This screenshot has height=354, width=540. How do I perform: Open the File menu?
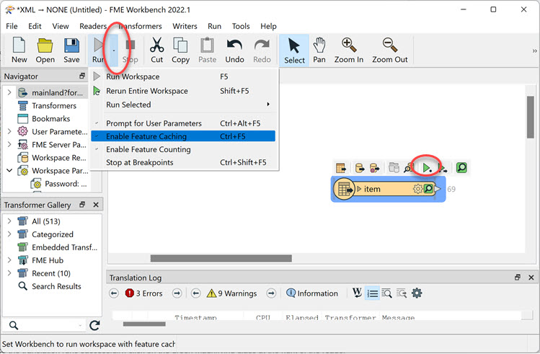click(12, 26)
